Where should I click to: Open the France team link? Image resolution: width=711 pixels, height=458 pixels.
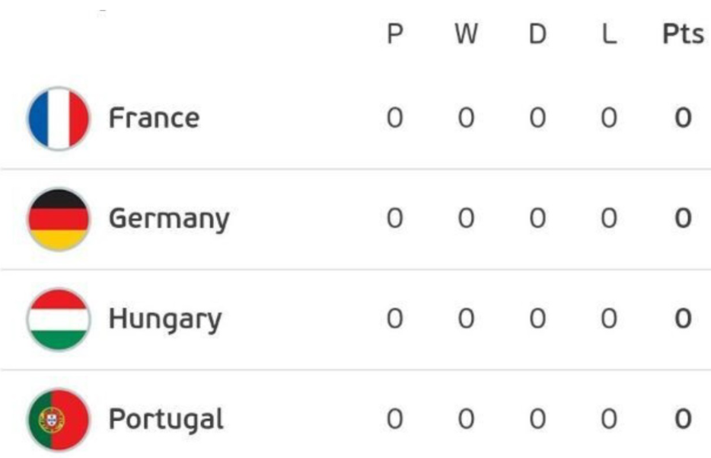tap(154, 119)
